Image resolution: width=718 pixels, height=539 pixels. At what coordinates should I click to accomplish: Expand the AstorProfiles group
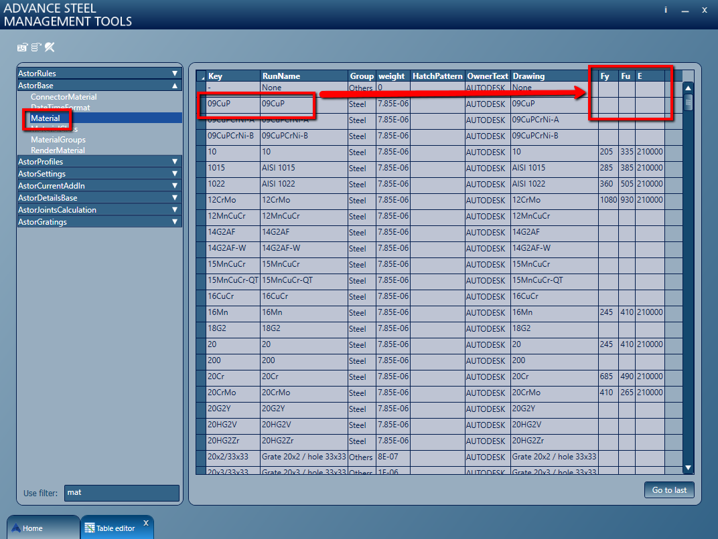[x=99, y=161]
